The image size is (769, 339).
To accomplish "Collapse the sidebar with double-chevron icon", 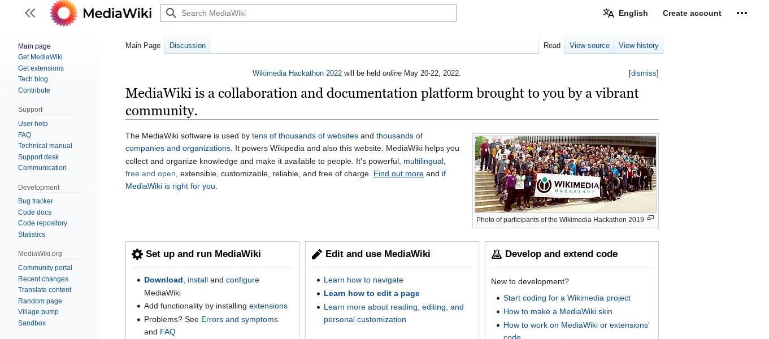I will coord(30,13).
